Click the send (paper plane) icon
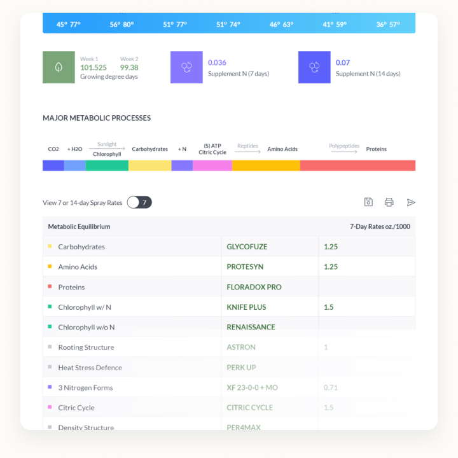Image resolution: width=458 pixels, height=458 pixels. click(411, 202)
